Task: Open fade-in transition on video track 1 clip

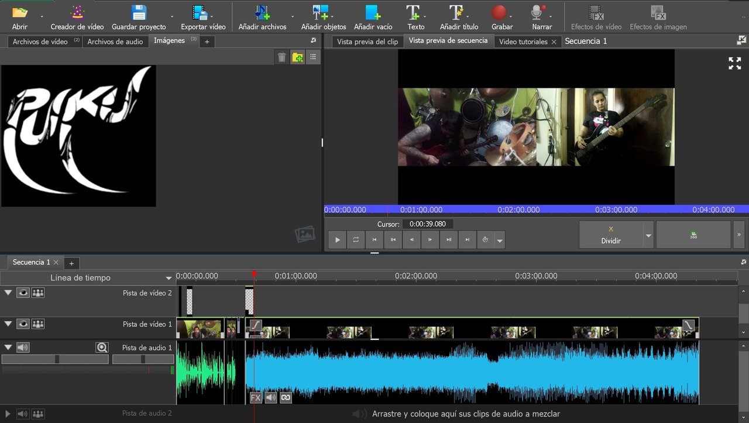Action: point(256,325)
